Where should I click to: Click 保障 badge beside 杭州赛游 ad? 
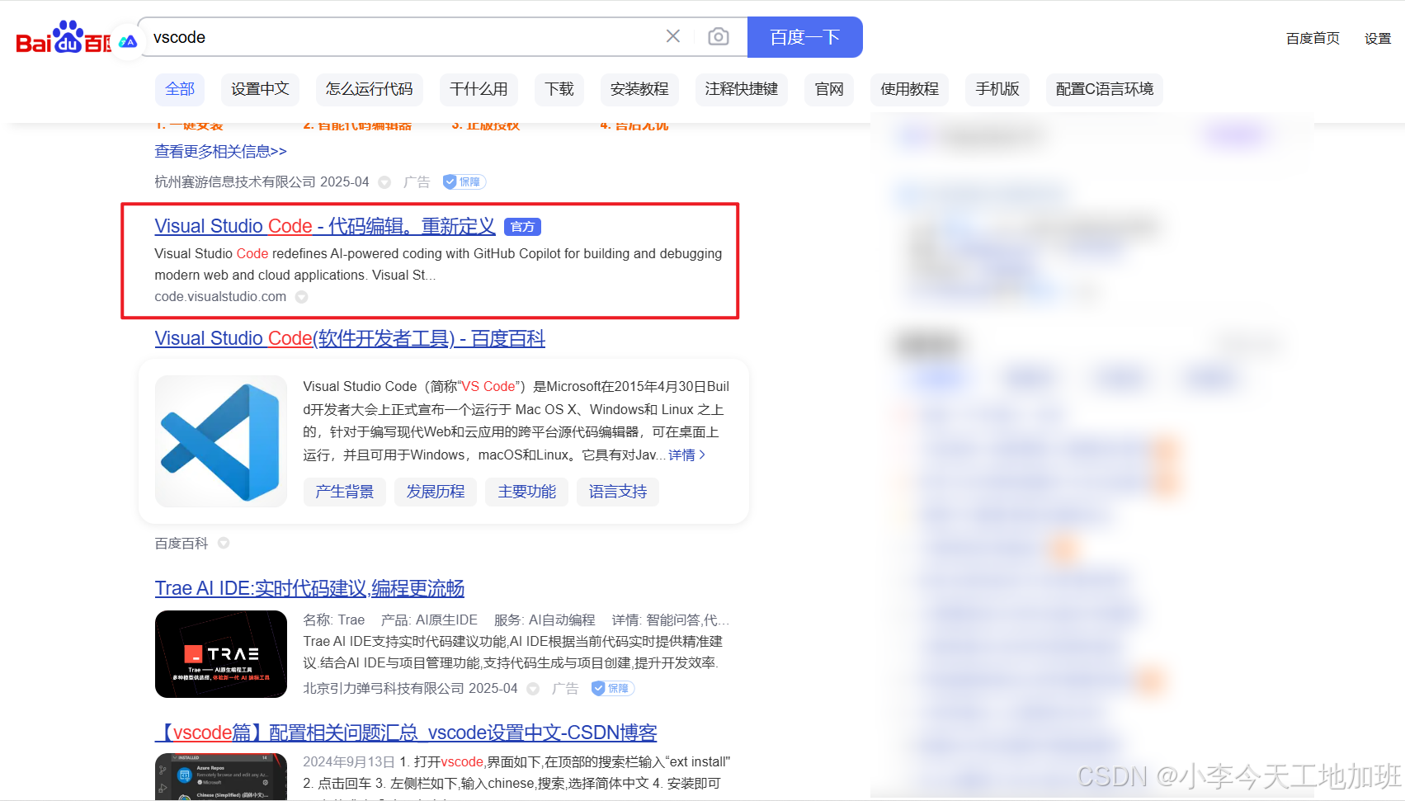pyautogui.click(x=464, y=182)
